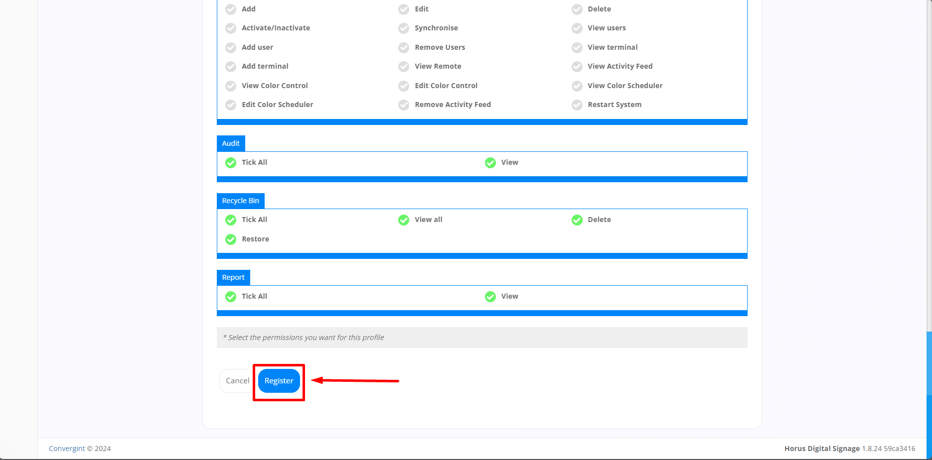Toggle the View Activity Feed checkbox
The width and height of the screenshot is (932, 460).
[x=577, y=67]
